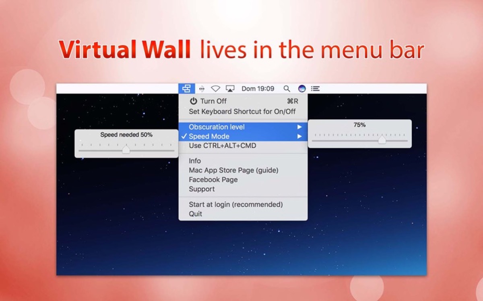483x301 pixels.
Task: Select Support from the menu
Action: pos(243,189)
